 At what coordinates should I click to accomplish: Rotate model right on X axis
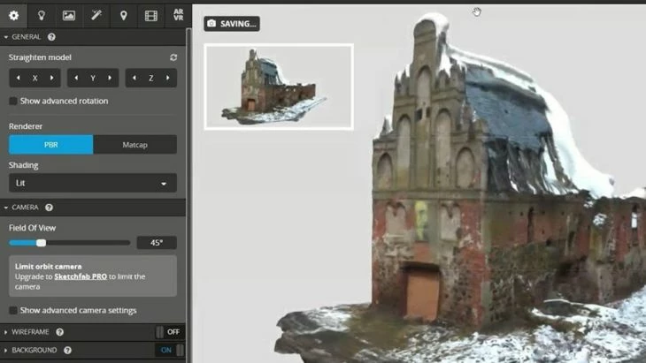(x=52, y=78)
